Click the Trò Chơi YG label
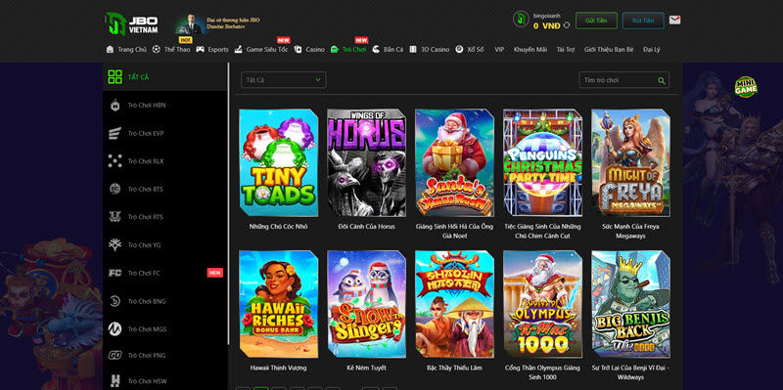 coord(144,245)
